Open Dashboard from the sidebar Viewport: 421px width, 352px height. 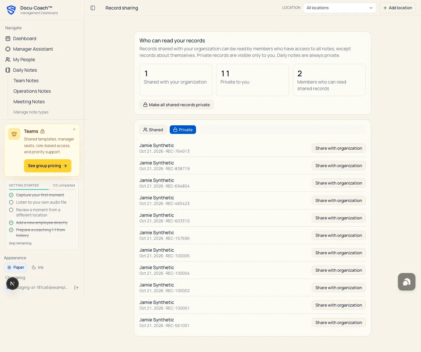[x=25, y=38]
